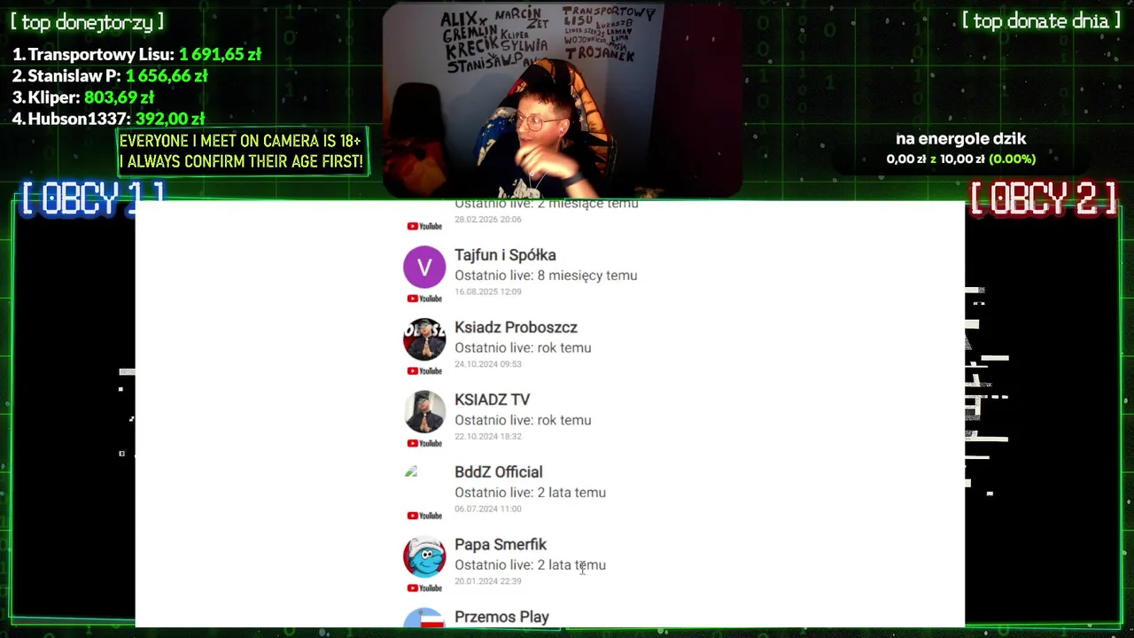Viewport: 1134px width, 638px height.
Task: Click YouTube logo under Ksiadz Proboszcz
Action: tap(424, 371)
